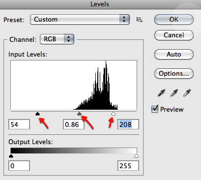
Task: Open the preset options menu icon
Action: [140, 20]
